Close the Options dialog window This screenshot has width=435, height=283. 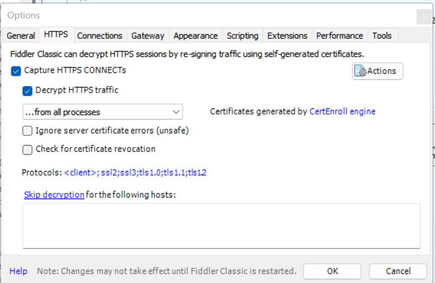(x=424, y=16)
